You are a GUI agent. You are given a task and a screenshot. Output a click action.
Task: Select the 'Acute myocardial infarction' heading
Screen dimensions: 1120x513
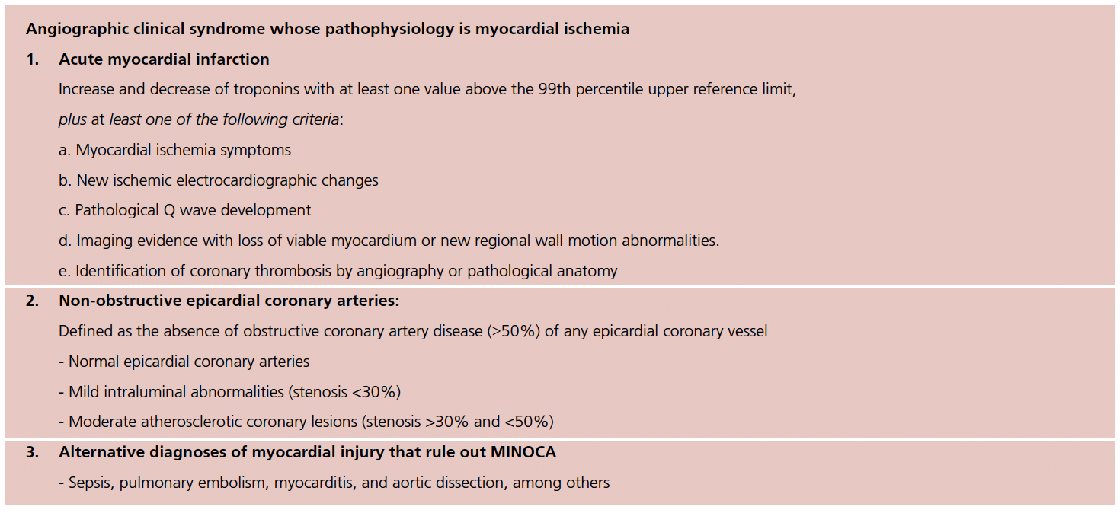[x=164, y=59]
